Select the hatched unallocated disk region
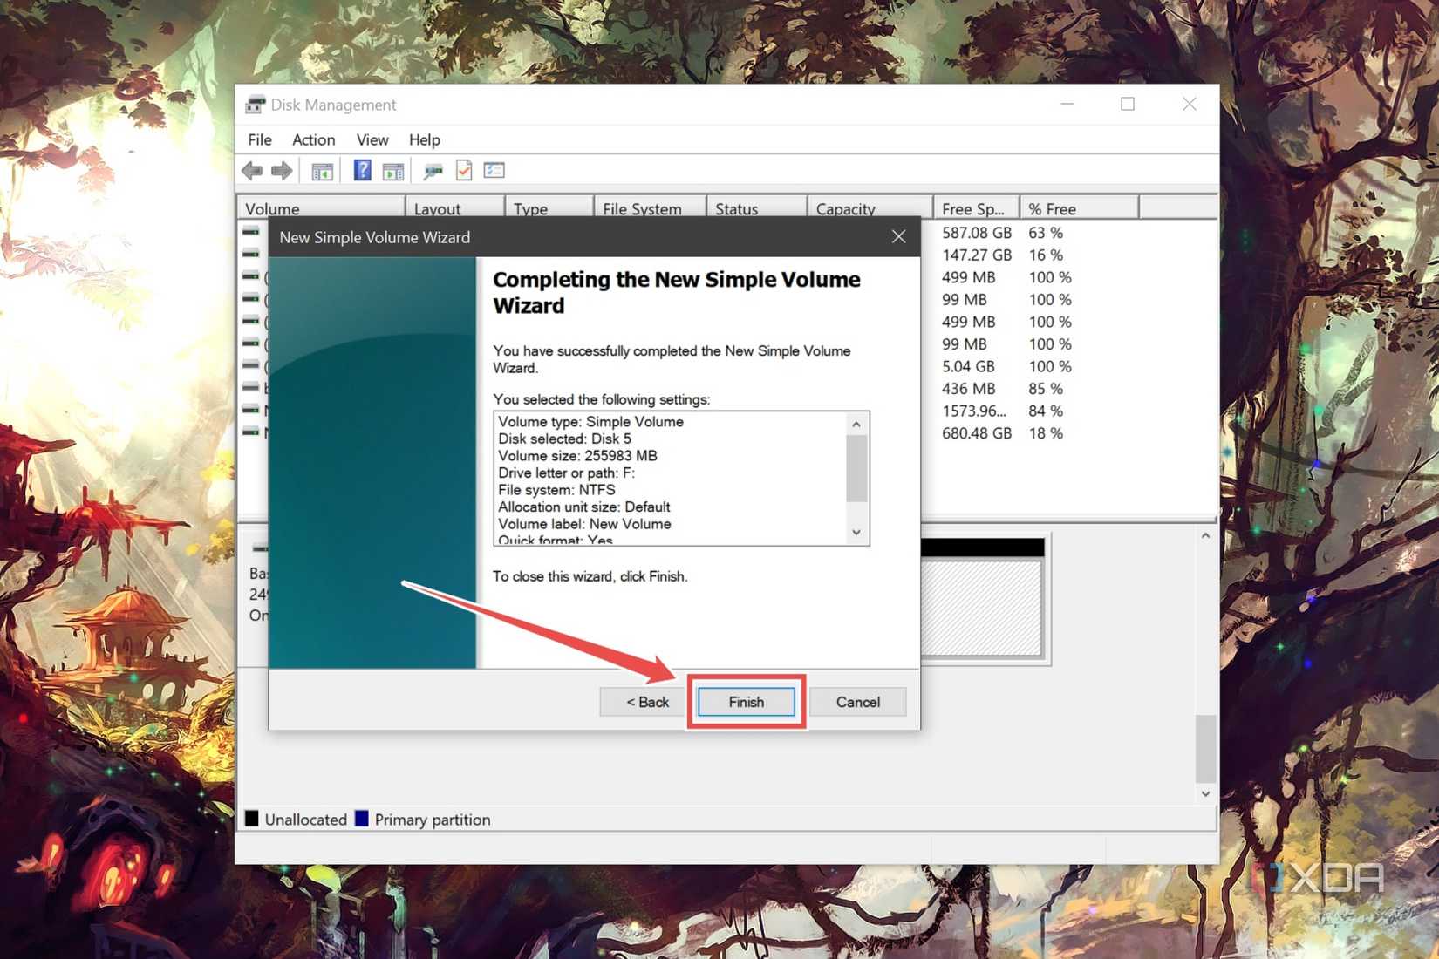 pyautogui.click(x=981, y=607)
